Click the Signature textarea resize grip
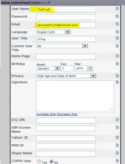 [111, 109]
